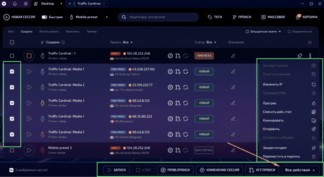This screenshot has height=177, width=324.
Task: Check proxy icon for Traffic Cardinal Media 2
Action: pyautogui.click(x=170, y=87)
